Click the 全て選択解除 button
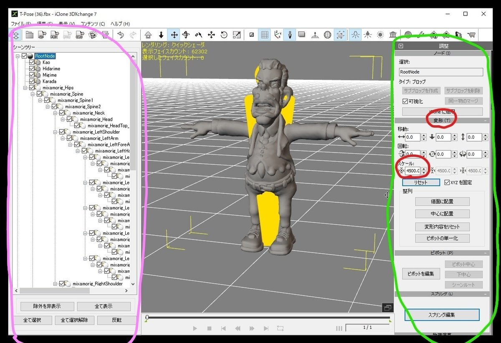This screenshot has width=501, height=343. click(x=75, y=320)
